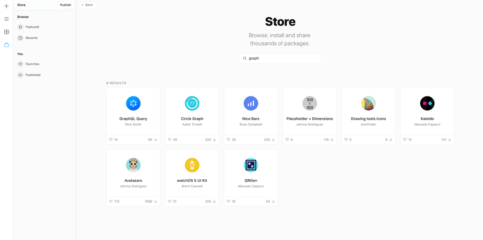Viewport: 483px width, 240px height.
Task: Click download arrow on QRGen card
Action: tap(273, 201)
